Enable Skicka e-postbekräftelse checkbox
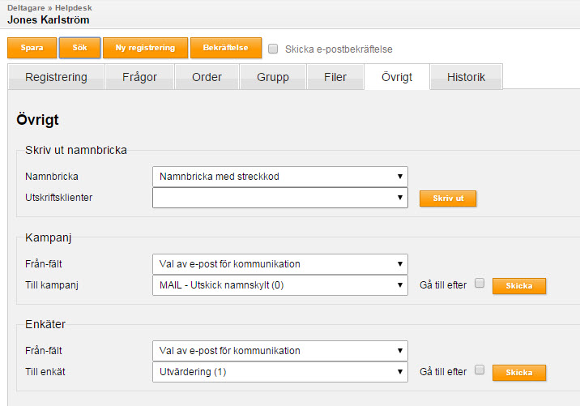The width and height of the screenshot is (580, 406). point(273,49)
